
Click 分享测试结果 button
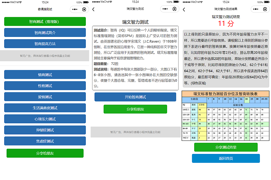[x=226, y=147]
